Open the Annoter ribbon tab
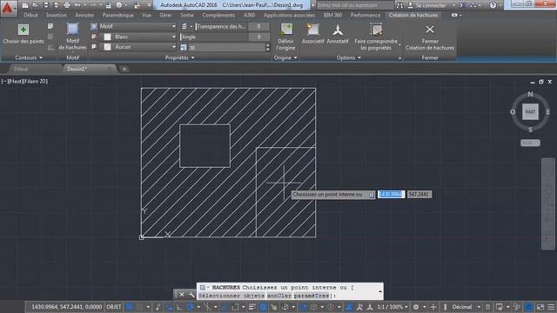The width and height of the screenshot is (557, 313). point(84,16)
